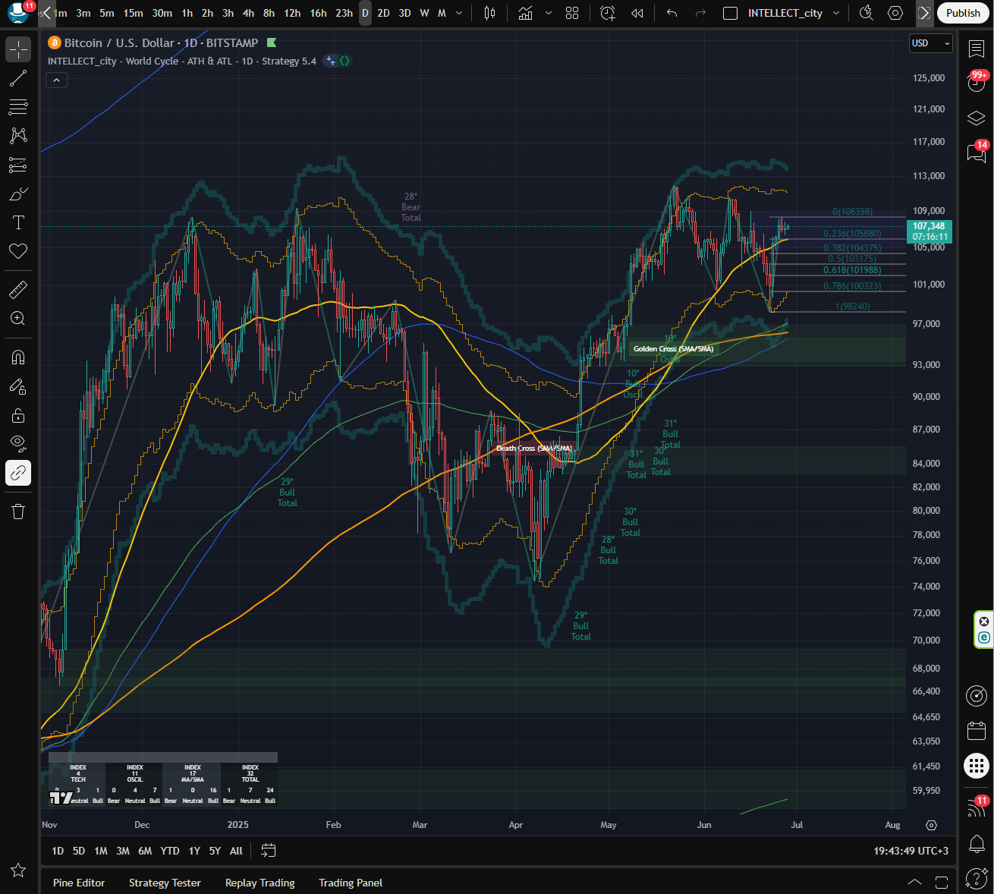Remove drawings with the trash icon
This screenshot has height=894, width=994.
pyautogui.click(x=18, y=512)
